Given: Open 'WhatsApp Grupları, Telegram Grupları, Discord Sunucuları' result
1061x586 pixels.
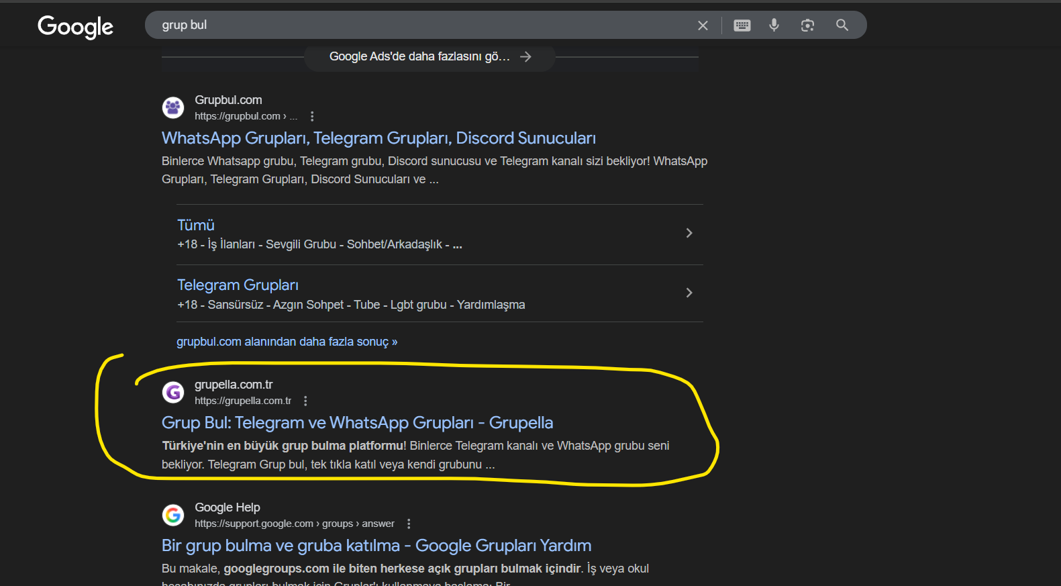Looking at the screenshot, I should tap(378, 138).
